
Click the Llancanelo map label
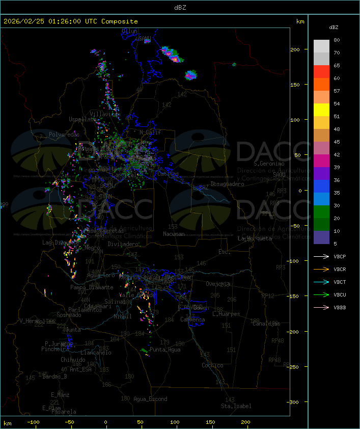pos(96,353)
